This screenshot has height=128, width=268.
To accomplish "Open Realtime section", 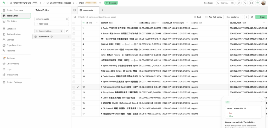I will click(16, 51).
